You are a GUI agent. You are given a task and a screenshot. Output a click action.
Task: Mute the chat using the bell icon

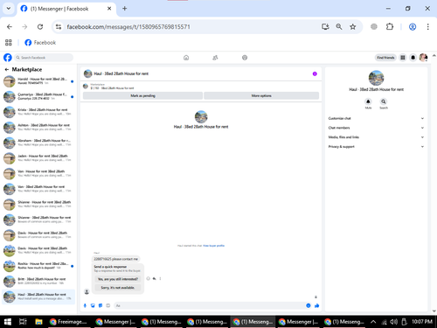tap(368, 101)
